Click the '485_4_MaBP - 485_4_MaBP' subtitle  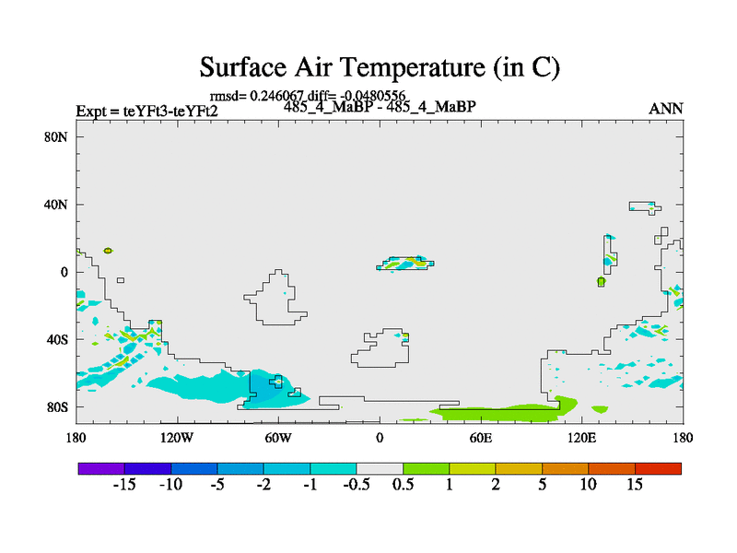pos(380,107)
